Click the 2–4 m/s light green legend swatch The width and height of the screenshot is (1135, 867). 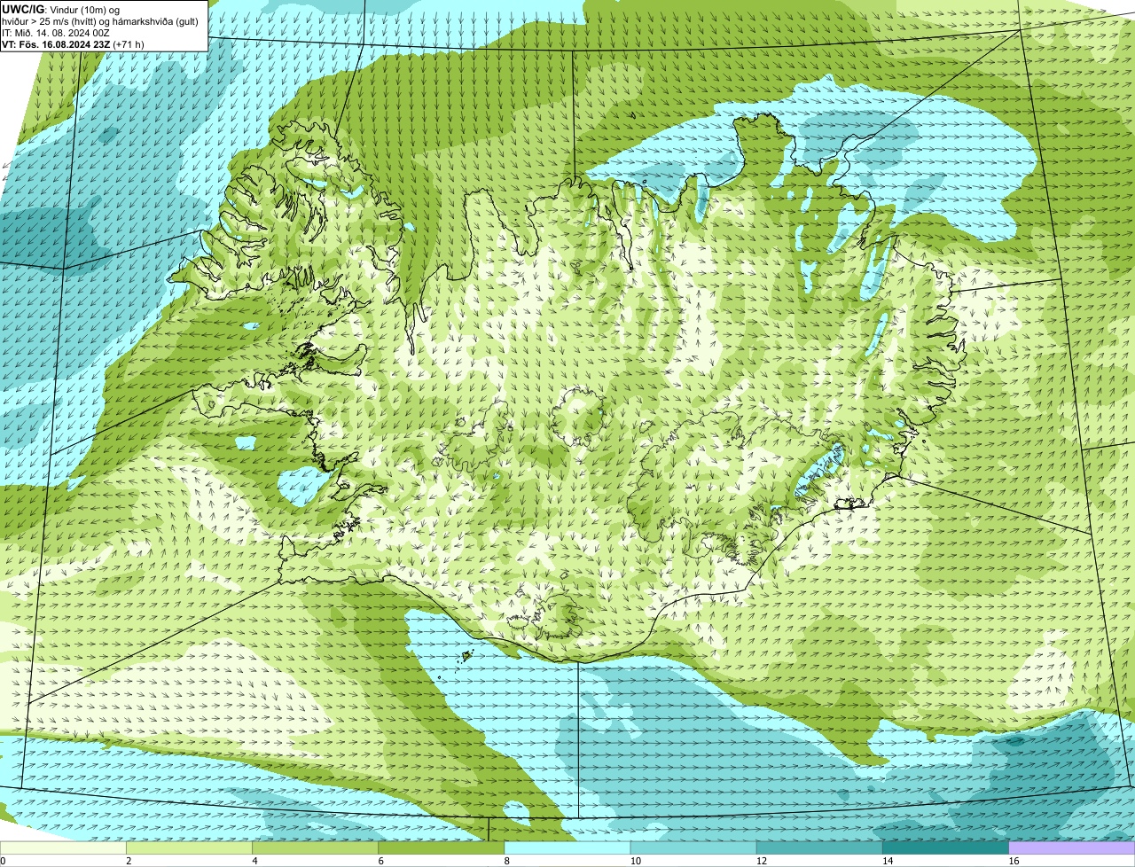[x=191, y=848]
